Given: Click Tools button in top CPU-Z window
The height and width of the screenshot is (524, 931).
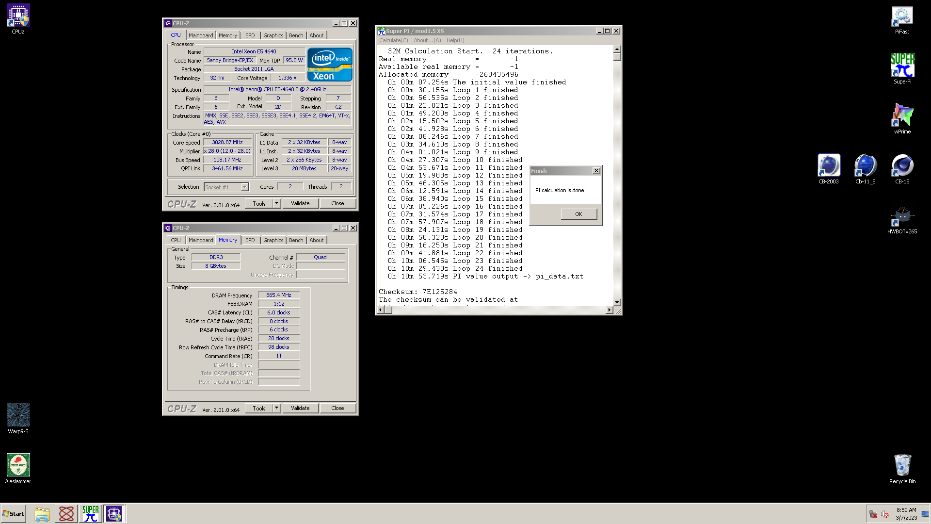Looking at the screenshot, I should [259, 203].
